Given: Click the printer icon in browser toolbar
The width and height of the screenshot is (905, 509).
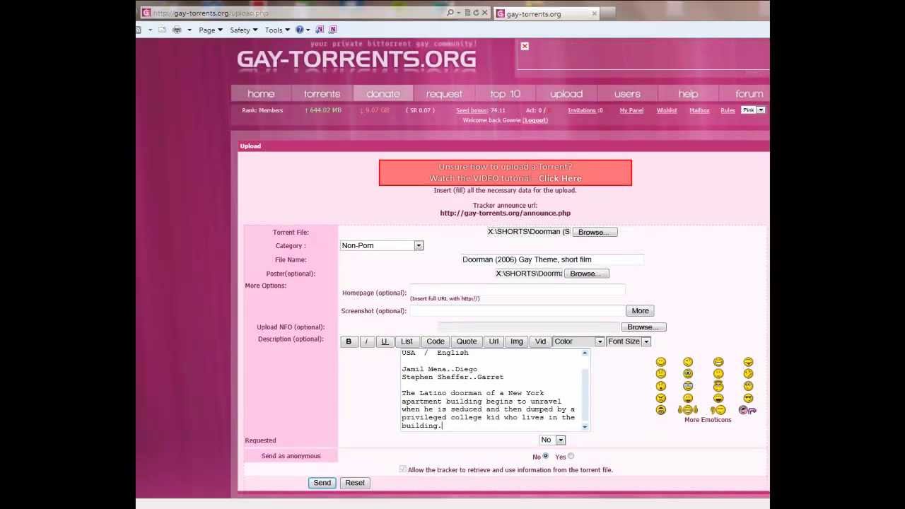Looking at the screenshot, I should pos(177,30).
